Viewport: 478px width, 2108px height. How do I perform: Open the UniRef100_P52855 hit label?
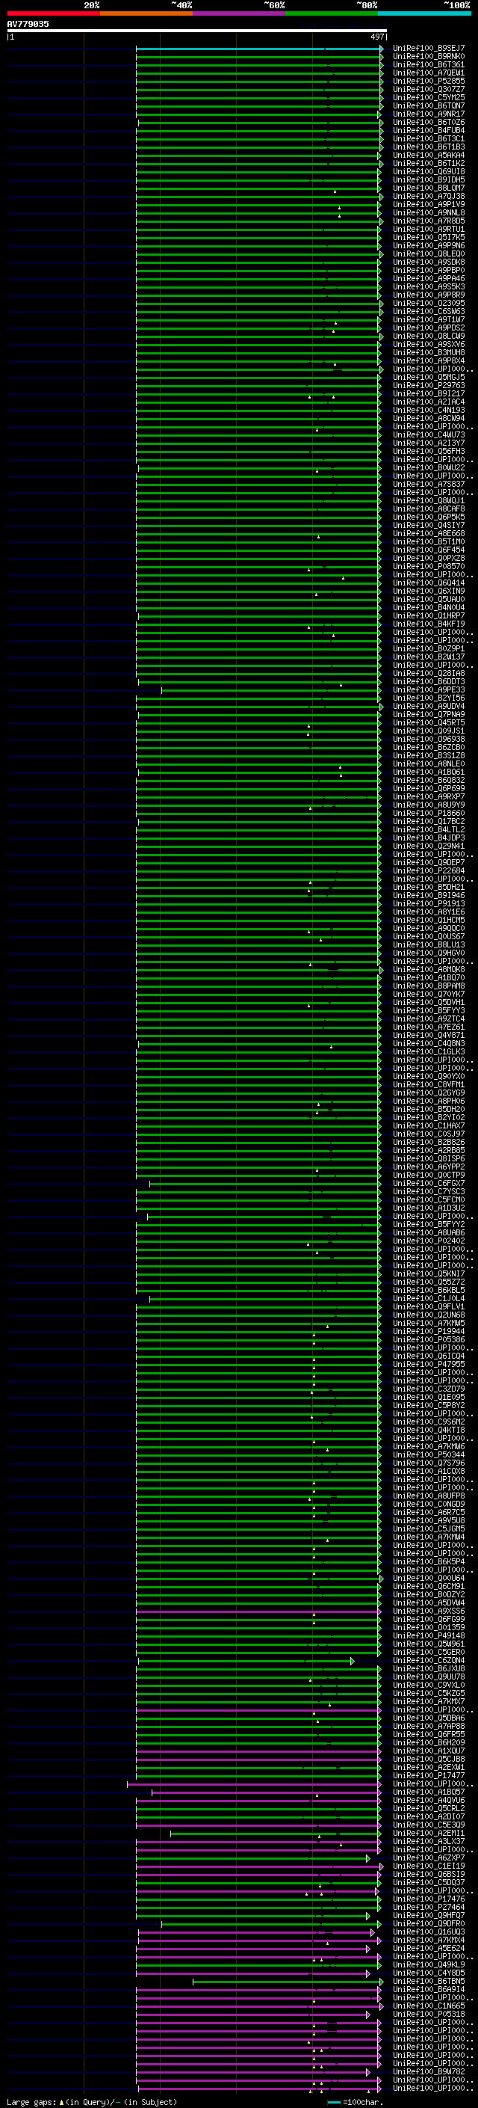[x=429, y=81]
